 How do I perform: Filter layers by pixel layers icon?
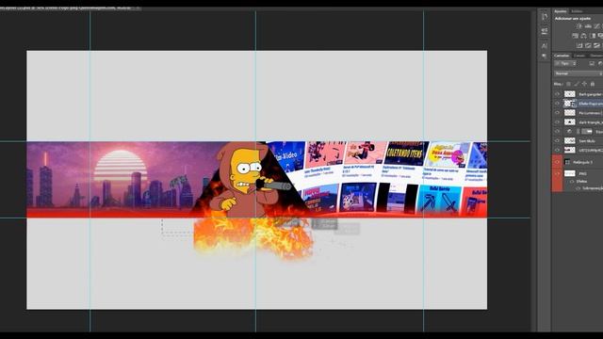coord(592,63)
